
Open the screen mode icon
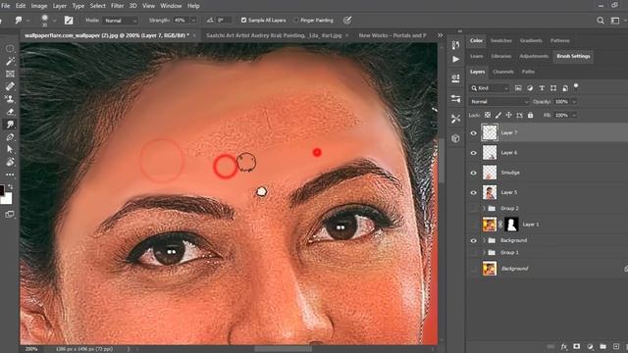(x=10, y=215)
